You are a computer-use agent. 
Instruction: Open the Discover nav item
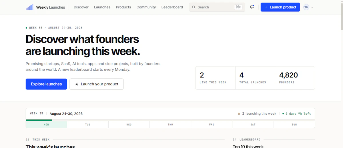point(81,7)
